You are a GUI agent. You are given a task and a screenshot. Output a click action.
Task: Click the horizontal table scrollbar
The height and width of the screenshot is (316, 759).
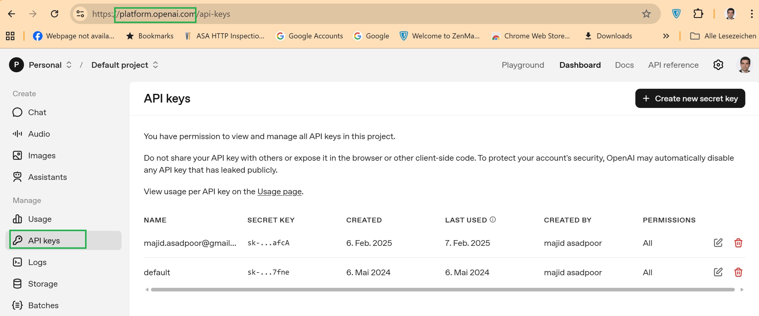443,290
